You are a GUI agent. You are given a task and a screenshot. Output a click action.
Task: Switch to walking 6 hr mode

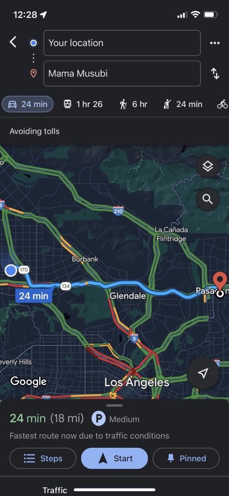[133, 104]
